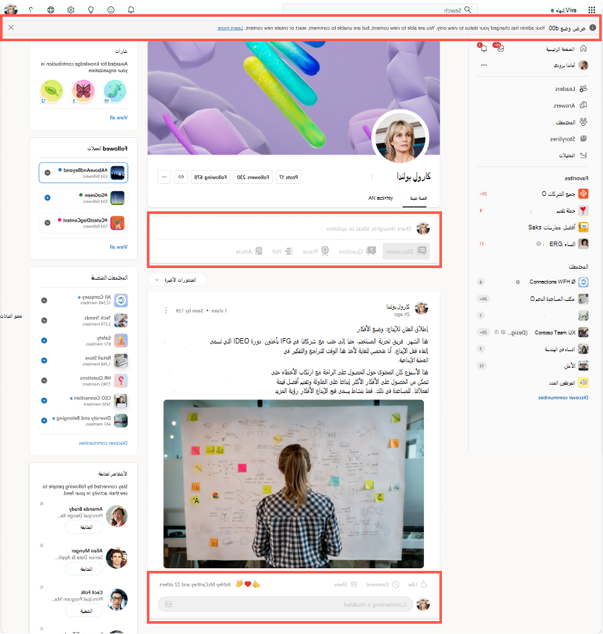Open the recent posts sort dropdown

[x=177, y=280]
